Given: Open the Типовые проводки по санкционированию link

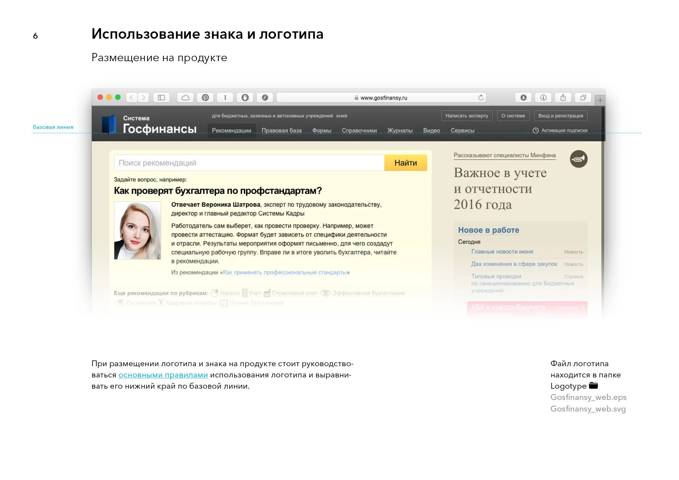Looking at the screenshot, I should tap(523, 283).
